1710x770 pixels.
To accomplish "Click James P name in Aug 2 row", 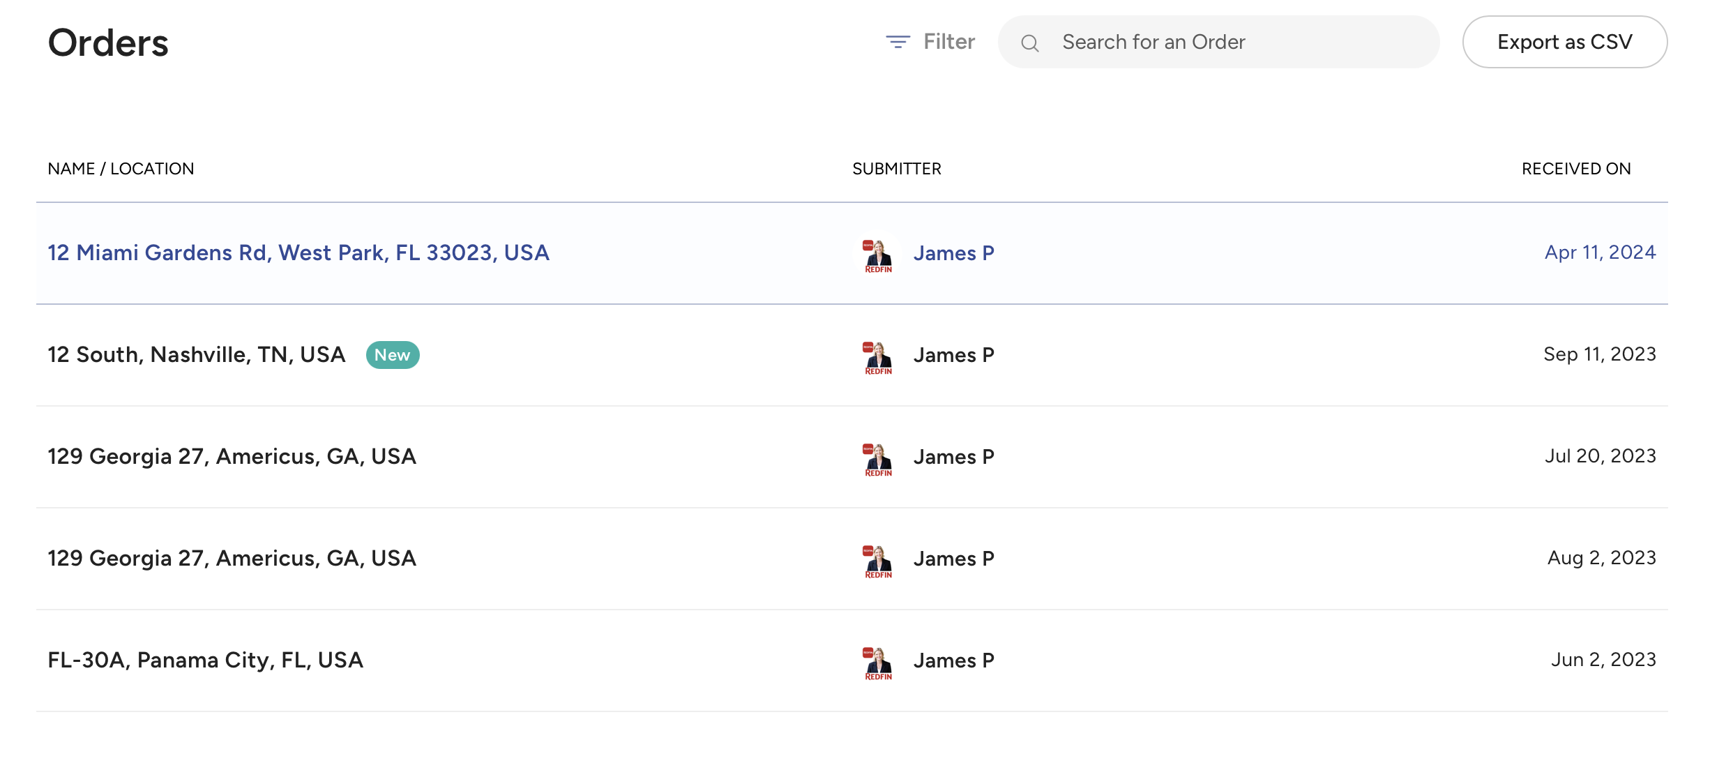I will [953, 559].
